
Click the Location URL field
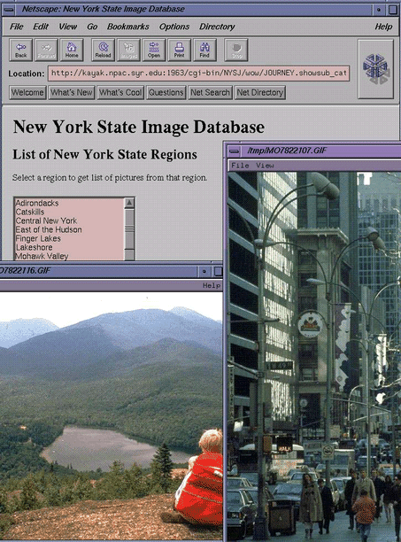198,74
